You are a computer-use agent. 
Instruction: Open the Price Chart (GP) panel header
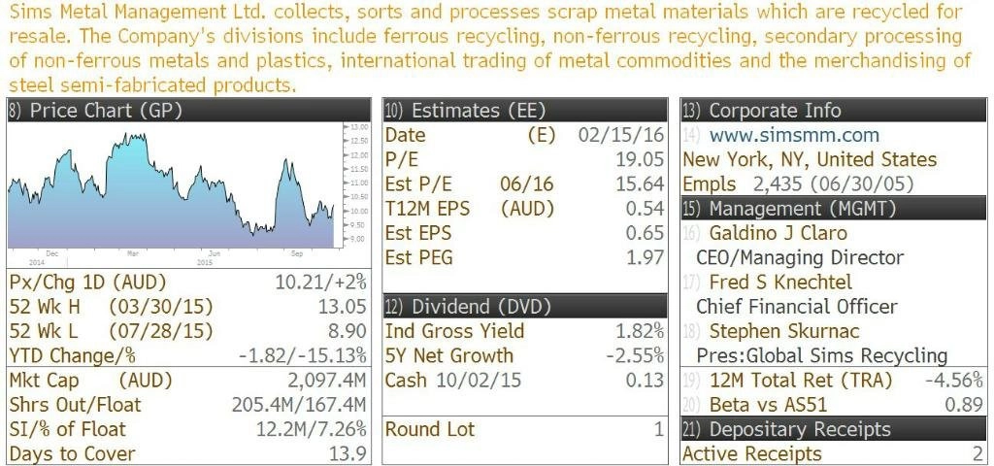(x=188, y=111)
